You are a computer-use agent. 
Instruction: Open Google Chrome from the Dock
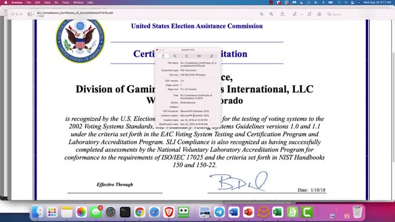[139, 212]
